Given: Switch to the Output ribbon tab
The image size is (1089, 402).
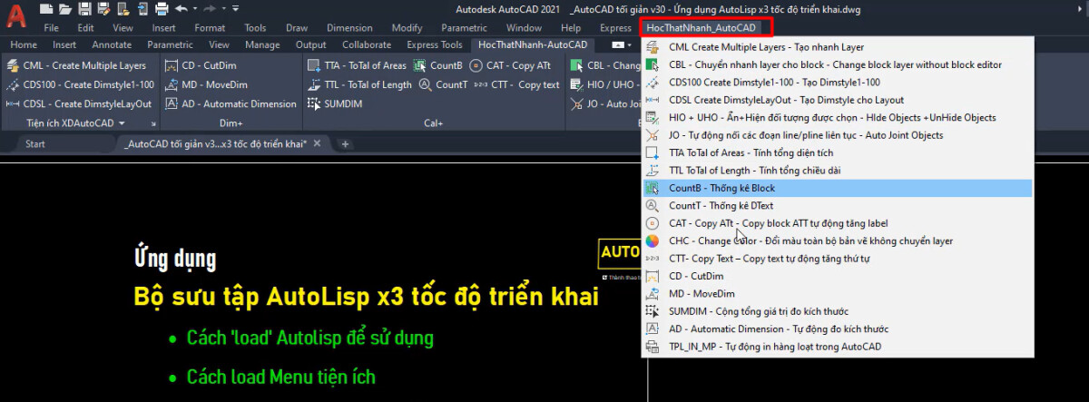Looking at the screenshot, I should click(x=310, y=44).
